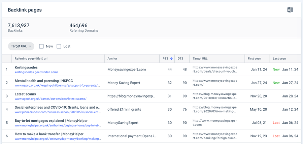Screen dimensions: 303x144
Task: Open kortingscodes.goedvinden.com link
Action: click(36, 72)
